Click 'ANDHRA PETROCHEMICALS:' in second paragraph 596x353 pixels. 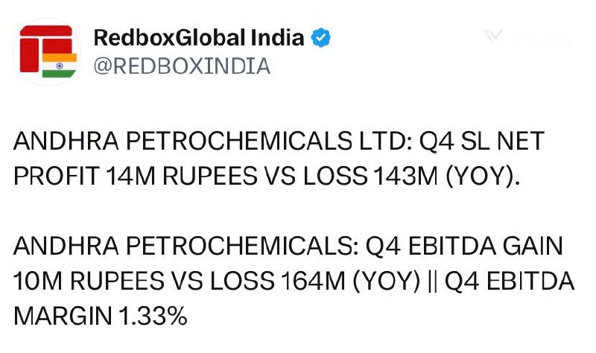186,247
